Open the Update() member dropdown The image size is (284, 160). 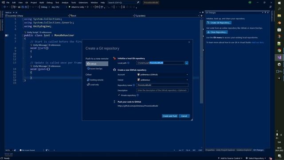tap(167, 16)
